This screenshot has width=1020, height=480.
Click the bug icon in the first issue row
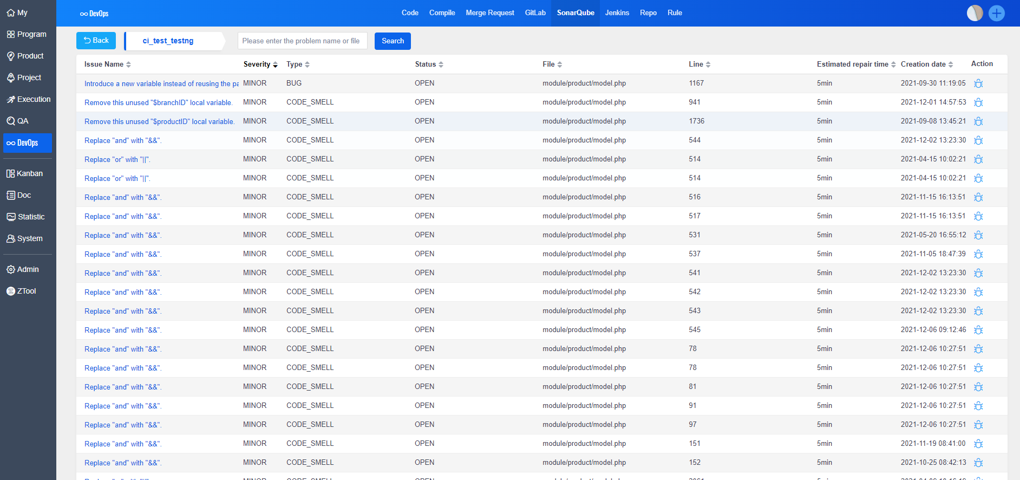click(x=978, y=83)
